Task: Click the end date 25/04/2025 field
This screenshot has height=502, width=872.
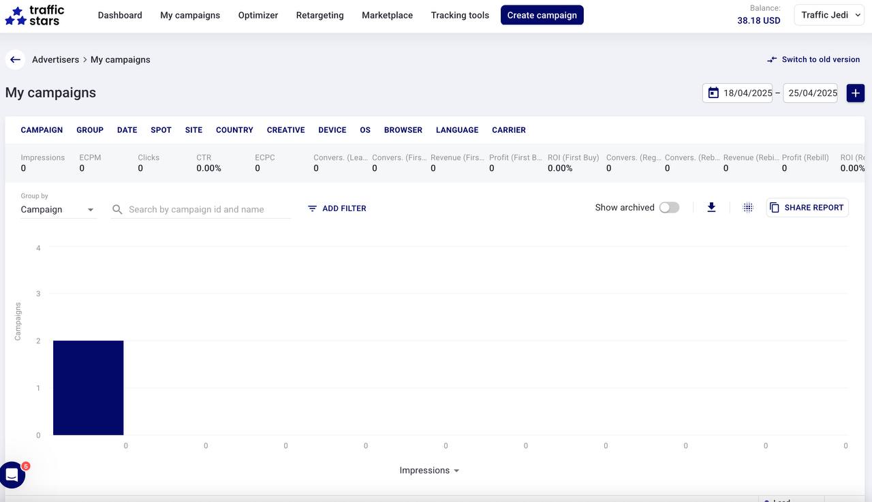Action: [811, 93]
